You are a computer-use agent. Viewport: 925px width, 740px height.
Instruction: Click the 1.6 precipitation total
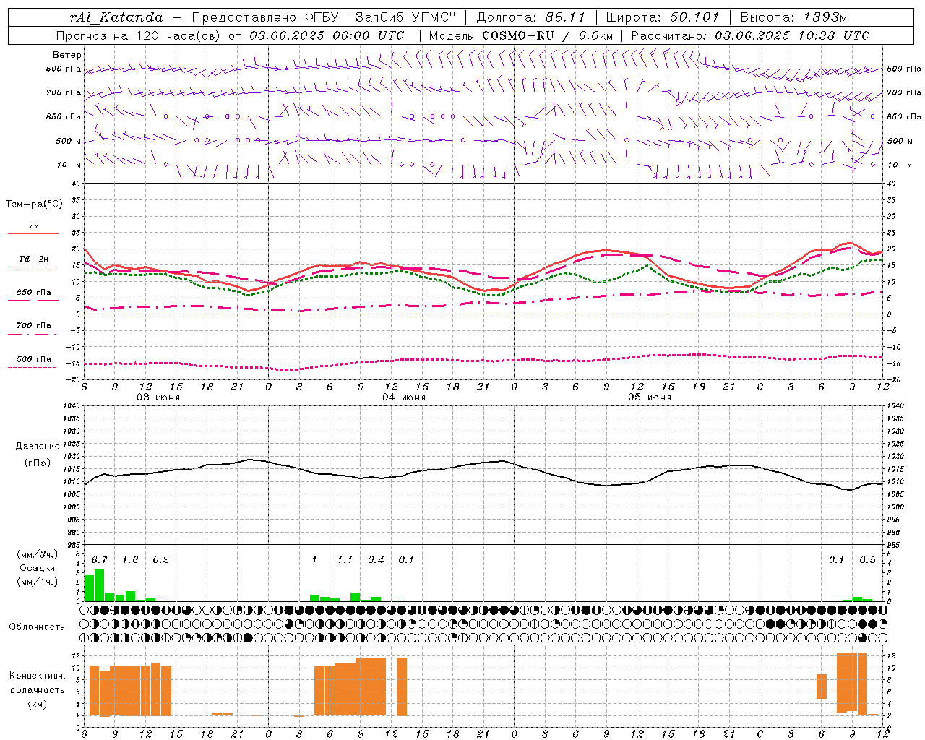click(130, 560)
